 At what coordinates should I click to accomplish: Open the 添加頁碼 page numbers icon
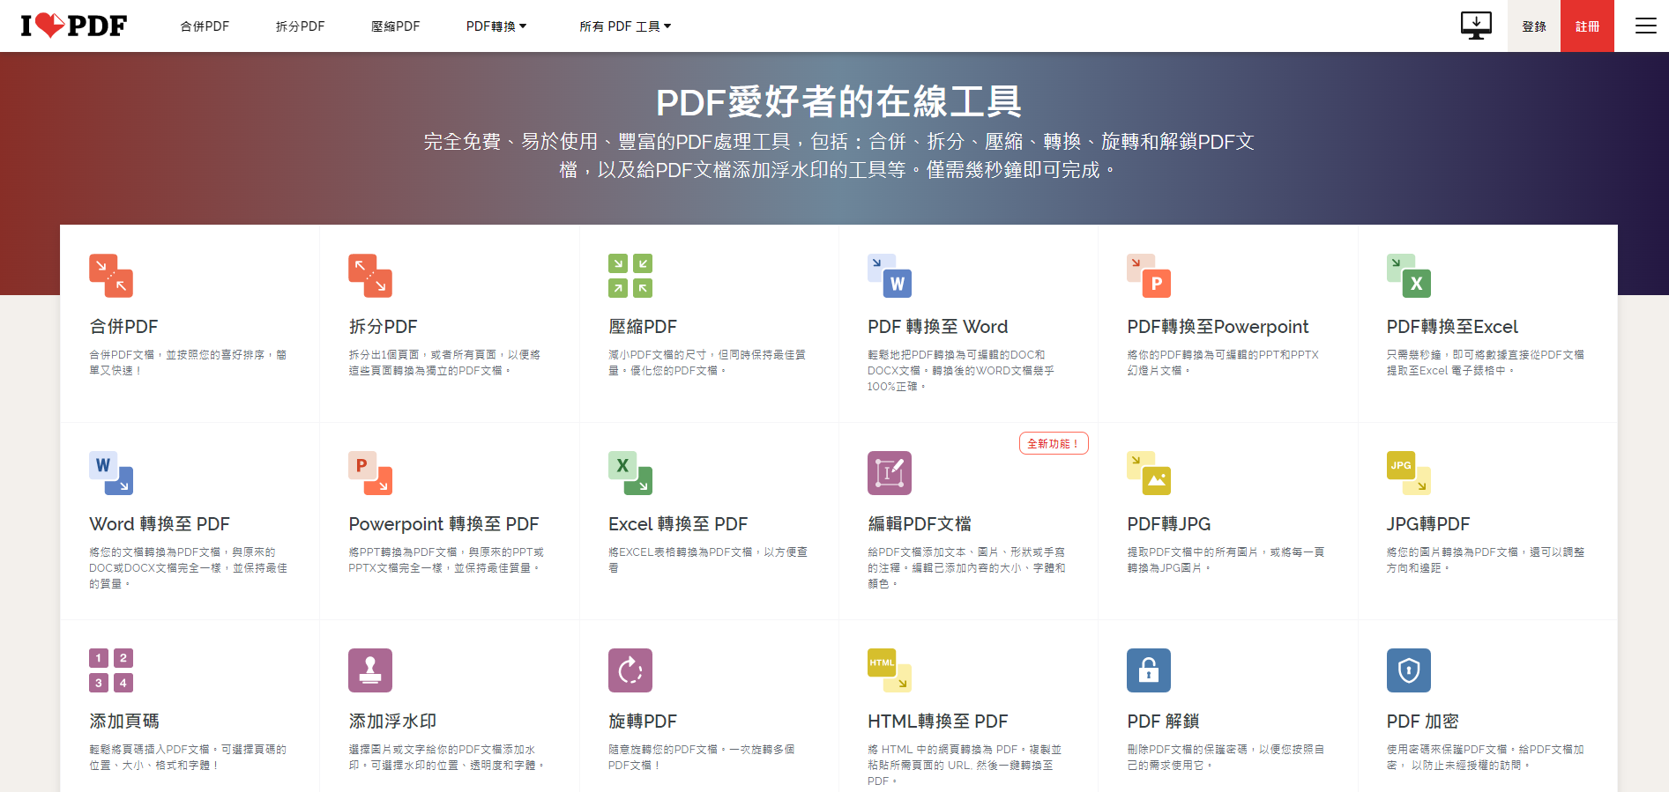111,670
